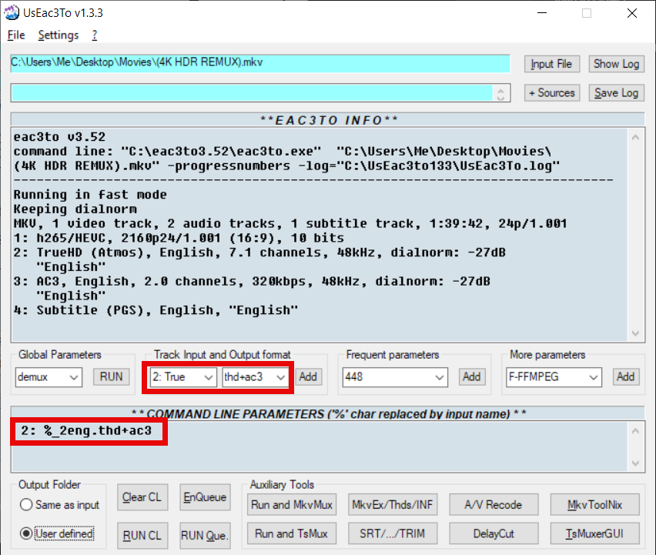The image size is (656, 555).
Task: Click the Clear CL button
Action: tap(142, 497)
